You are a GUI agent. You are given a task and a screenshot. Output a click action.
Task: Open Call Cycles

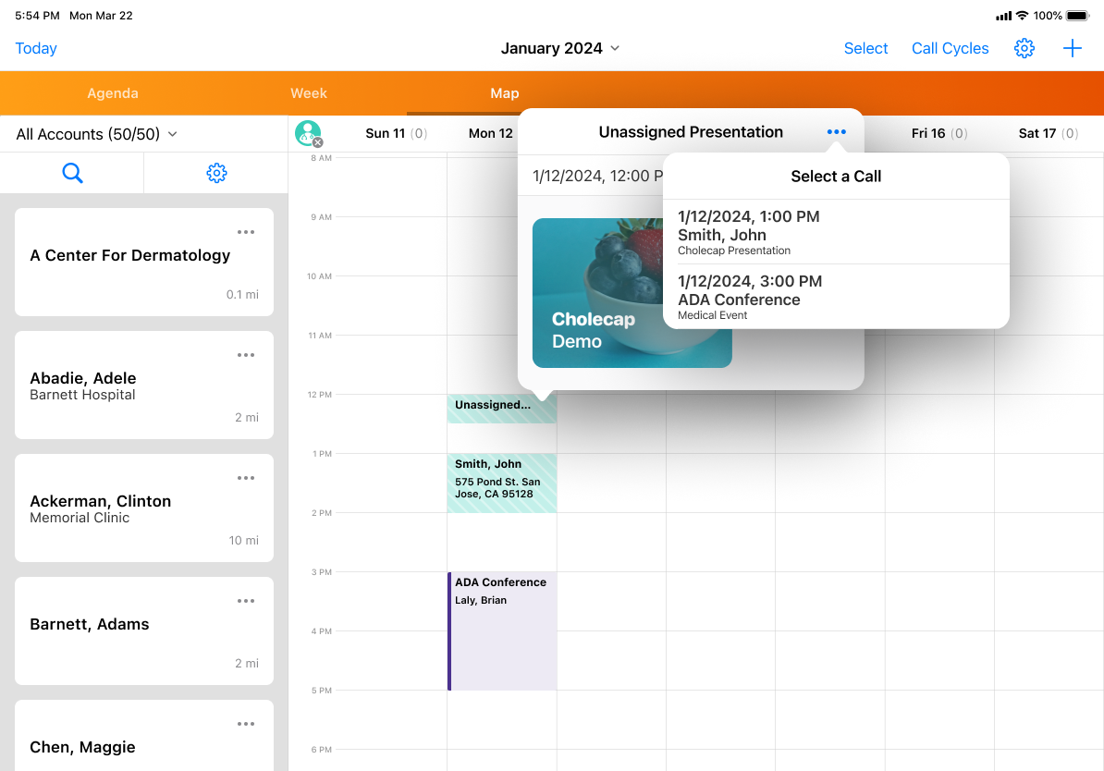tap(950, 49)
